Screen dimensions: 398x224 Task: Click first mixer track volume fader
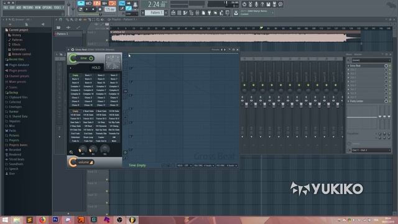[x=246, y=105]
